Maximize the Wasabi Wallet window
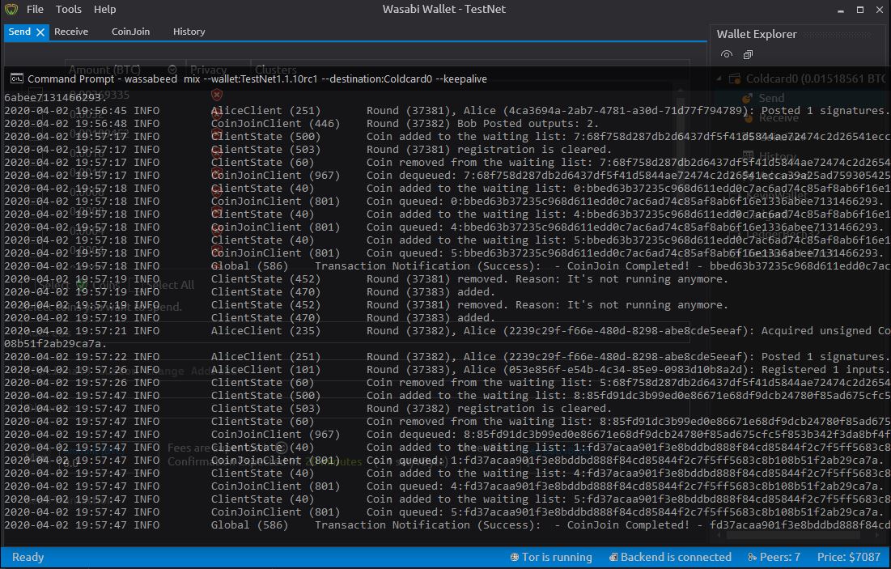This screenshot has height=569, width=891. pos(860,10)
